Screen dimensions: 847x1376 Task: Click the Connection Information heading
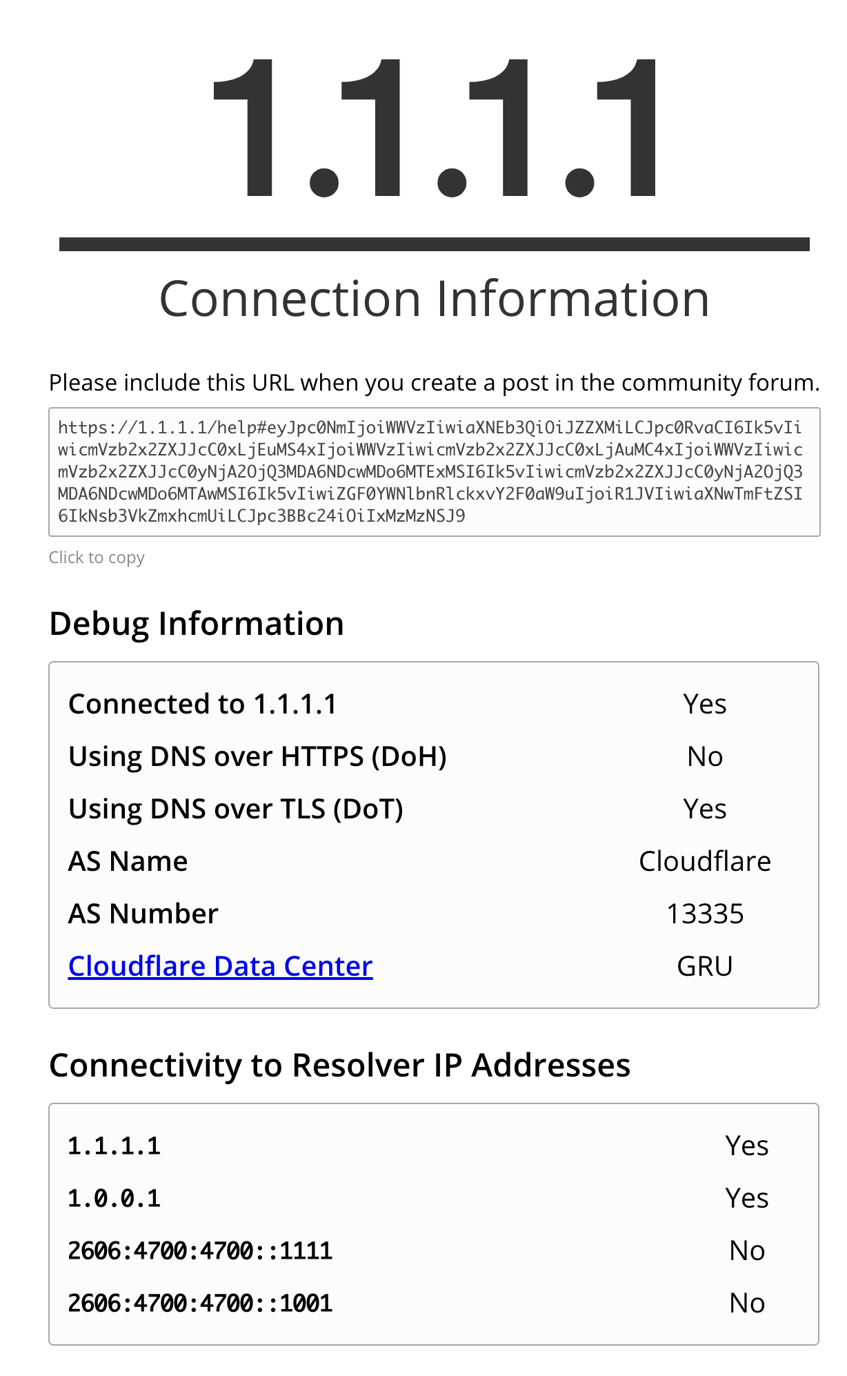click(x=435, y=299)
